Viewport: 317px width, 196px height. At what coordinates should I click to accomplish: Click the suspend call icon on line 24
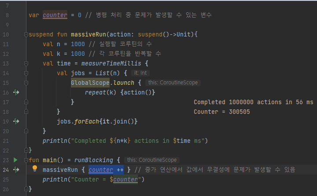point(16,170)
